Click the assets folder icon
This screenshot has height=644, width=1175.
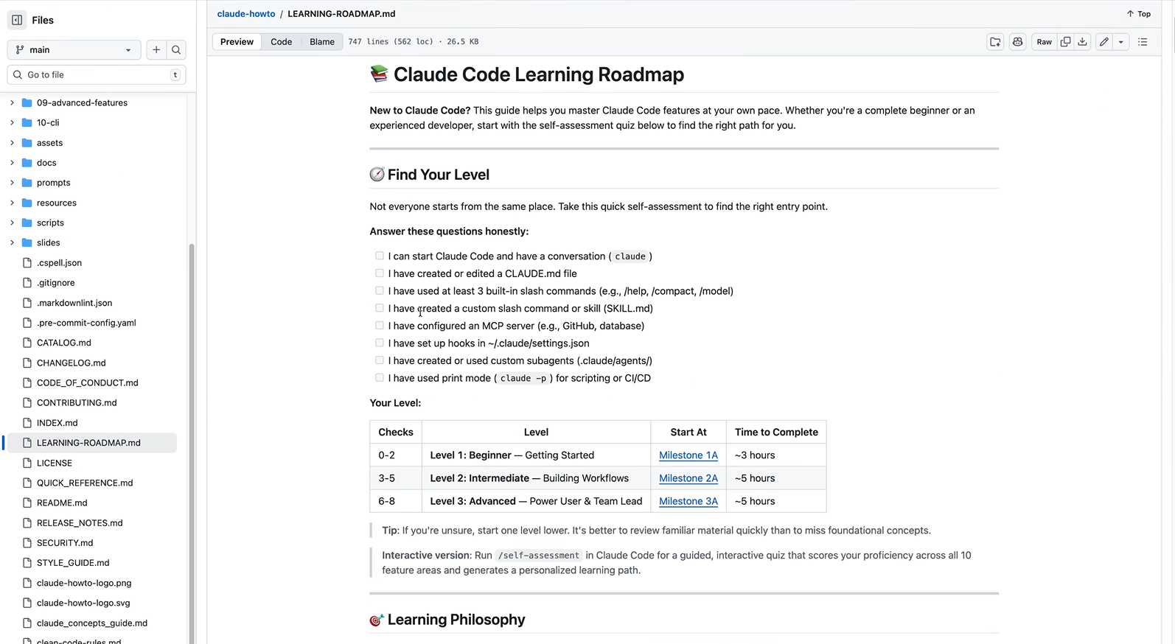pyautogui.click(x=27, y=143)
